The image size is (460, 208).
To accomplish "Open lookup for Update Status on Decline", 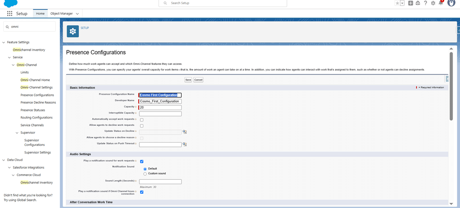I will pyautogui.click(x=185, y=132).
